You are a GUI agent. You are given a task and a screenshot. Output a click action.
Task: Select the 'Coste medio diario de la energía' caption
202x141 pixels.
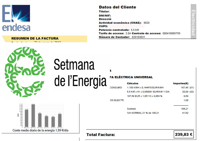[40, 130]
